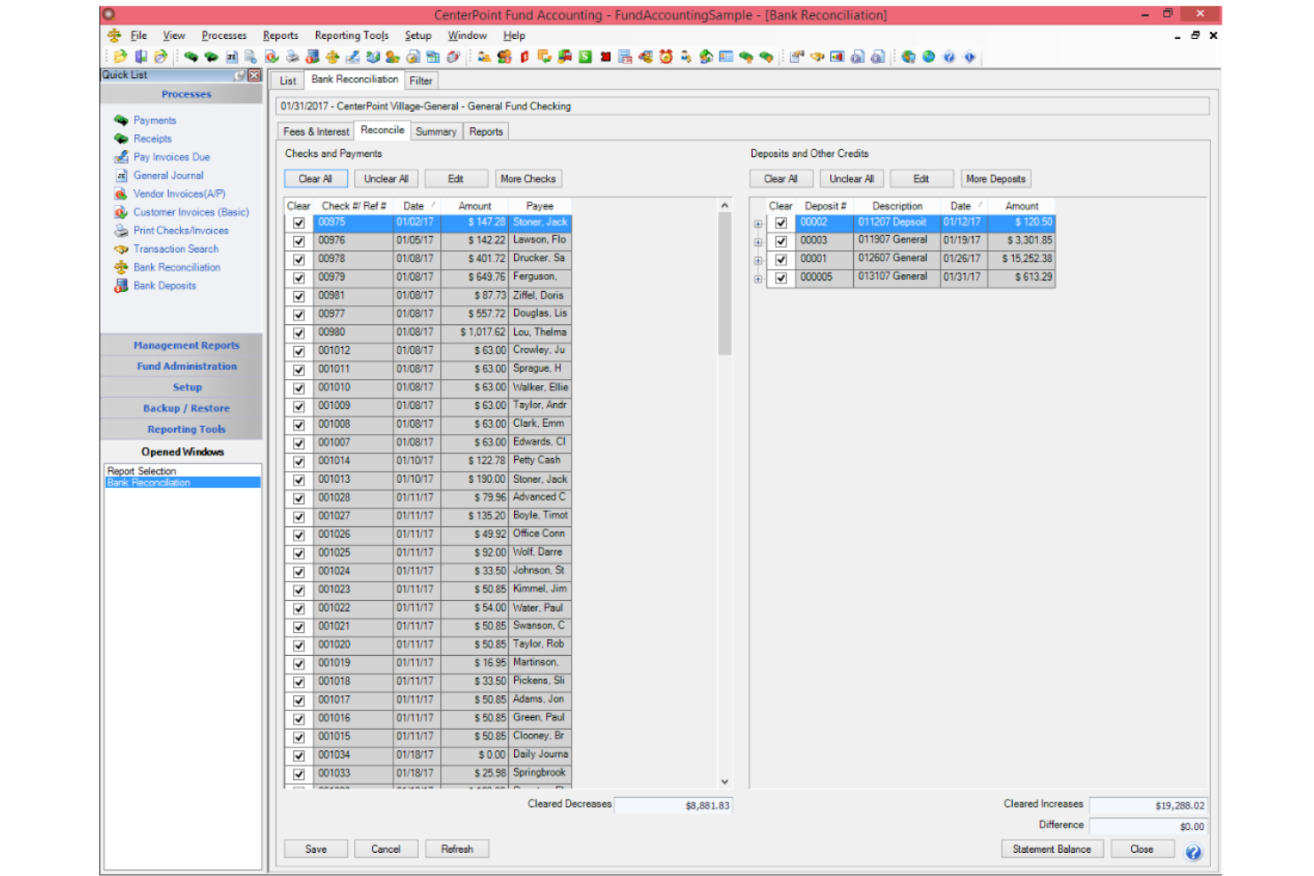Open Receipts in Quick List
Screen dimensions: 1314x876
153,139
